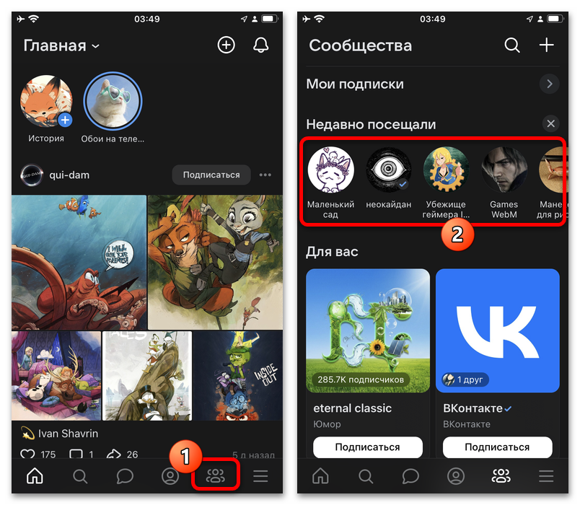Tap the ВКонтакте community name
The width and height of the screenshot is (580, 505).
(x=473, y=408)
